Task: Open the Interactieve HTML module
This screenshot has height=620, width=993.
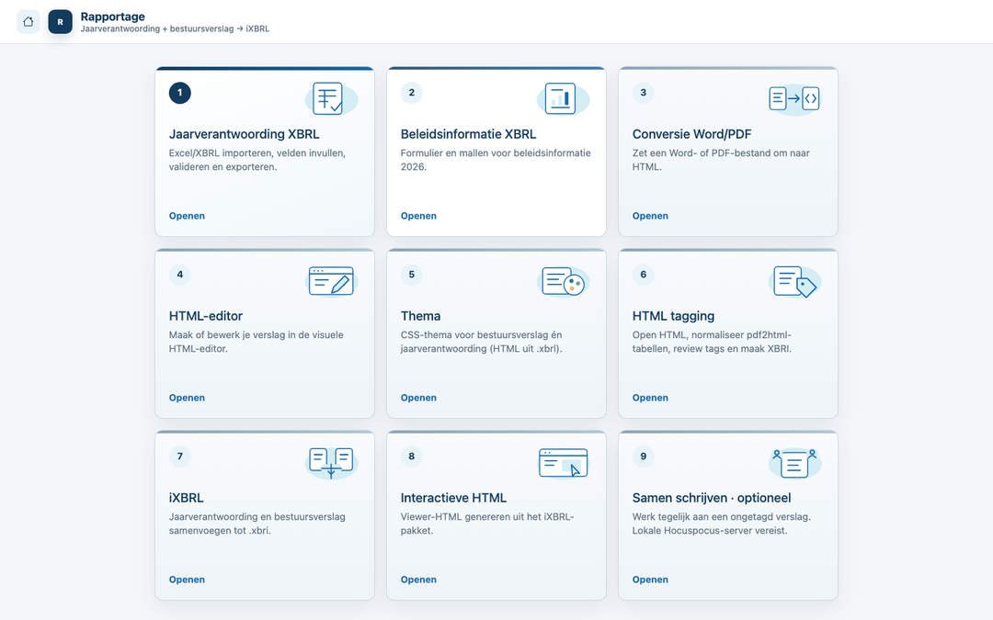Action: pyautogui.click(x=418, y=580)
